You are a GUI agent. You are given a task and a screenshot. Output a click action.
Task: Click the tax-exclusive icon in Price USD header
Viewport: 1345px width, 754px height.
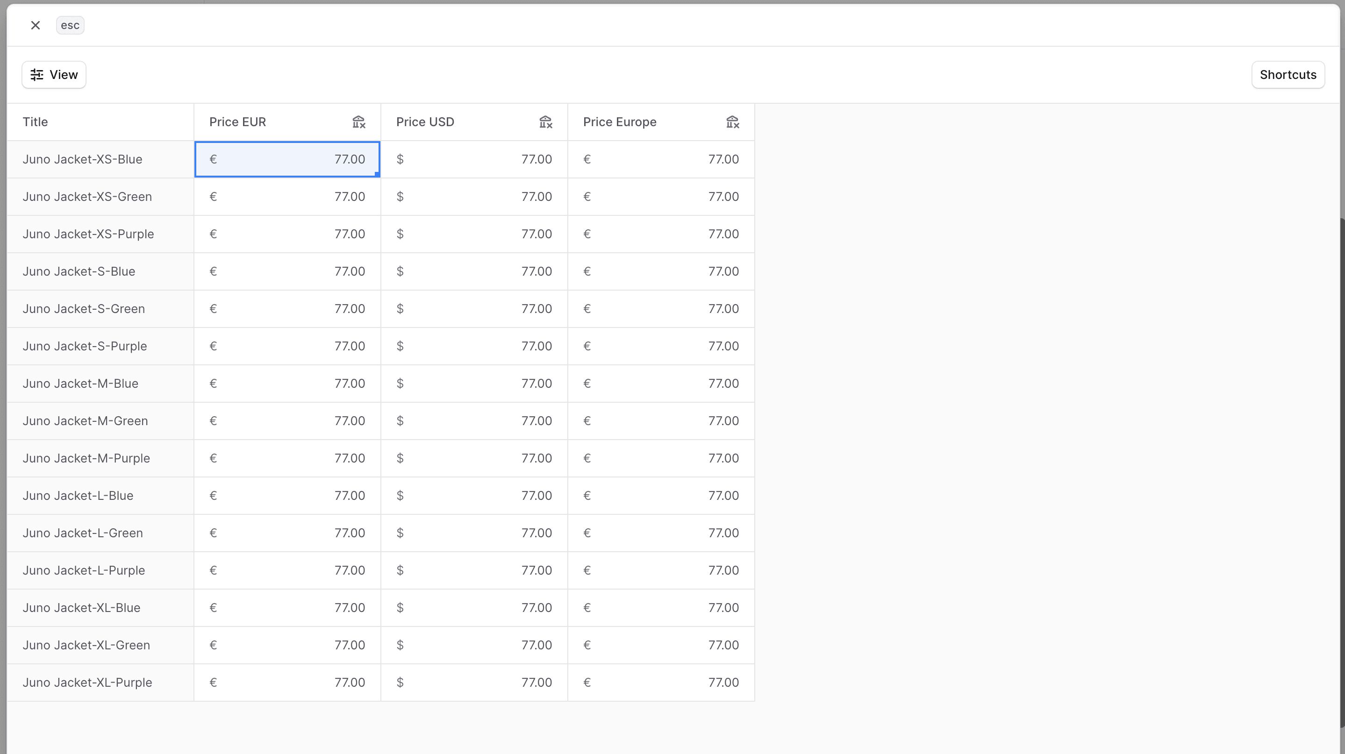[x=546, y=122]
